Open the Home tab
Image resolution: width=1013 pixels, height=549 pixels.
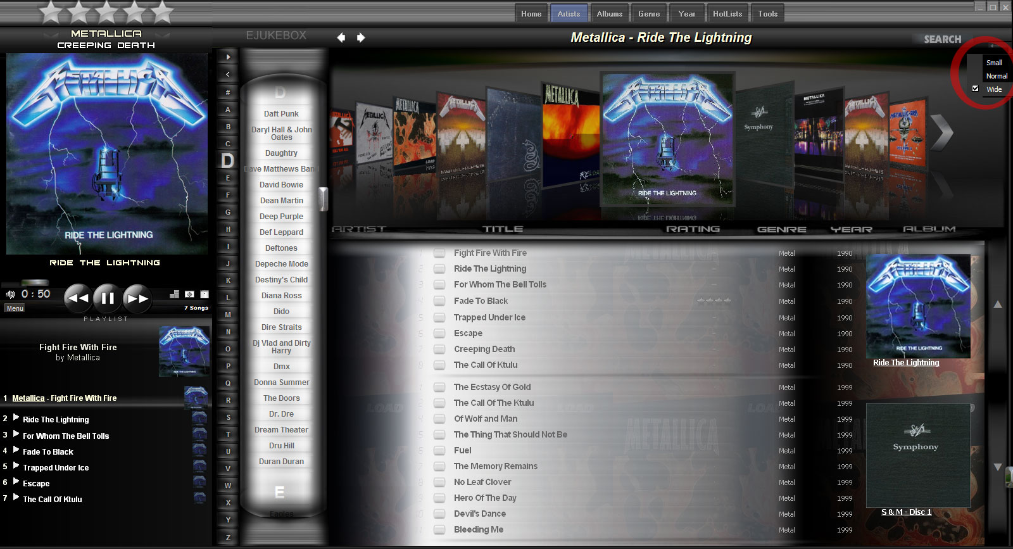pyautogui.click(x=531, y=13)
